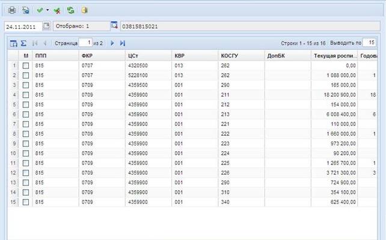Click the green checkmark approve icon

[x=40, y=10]
